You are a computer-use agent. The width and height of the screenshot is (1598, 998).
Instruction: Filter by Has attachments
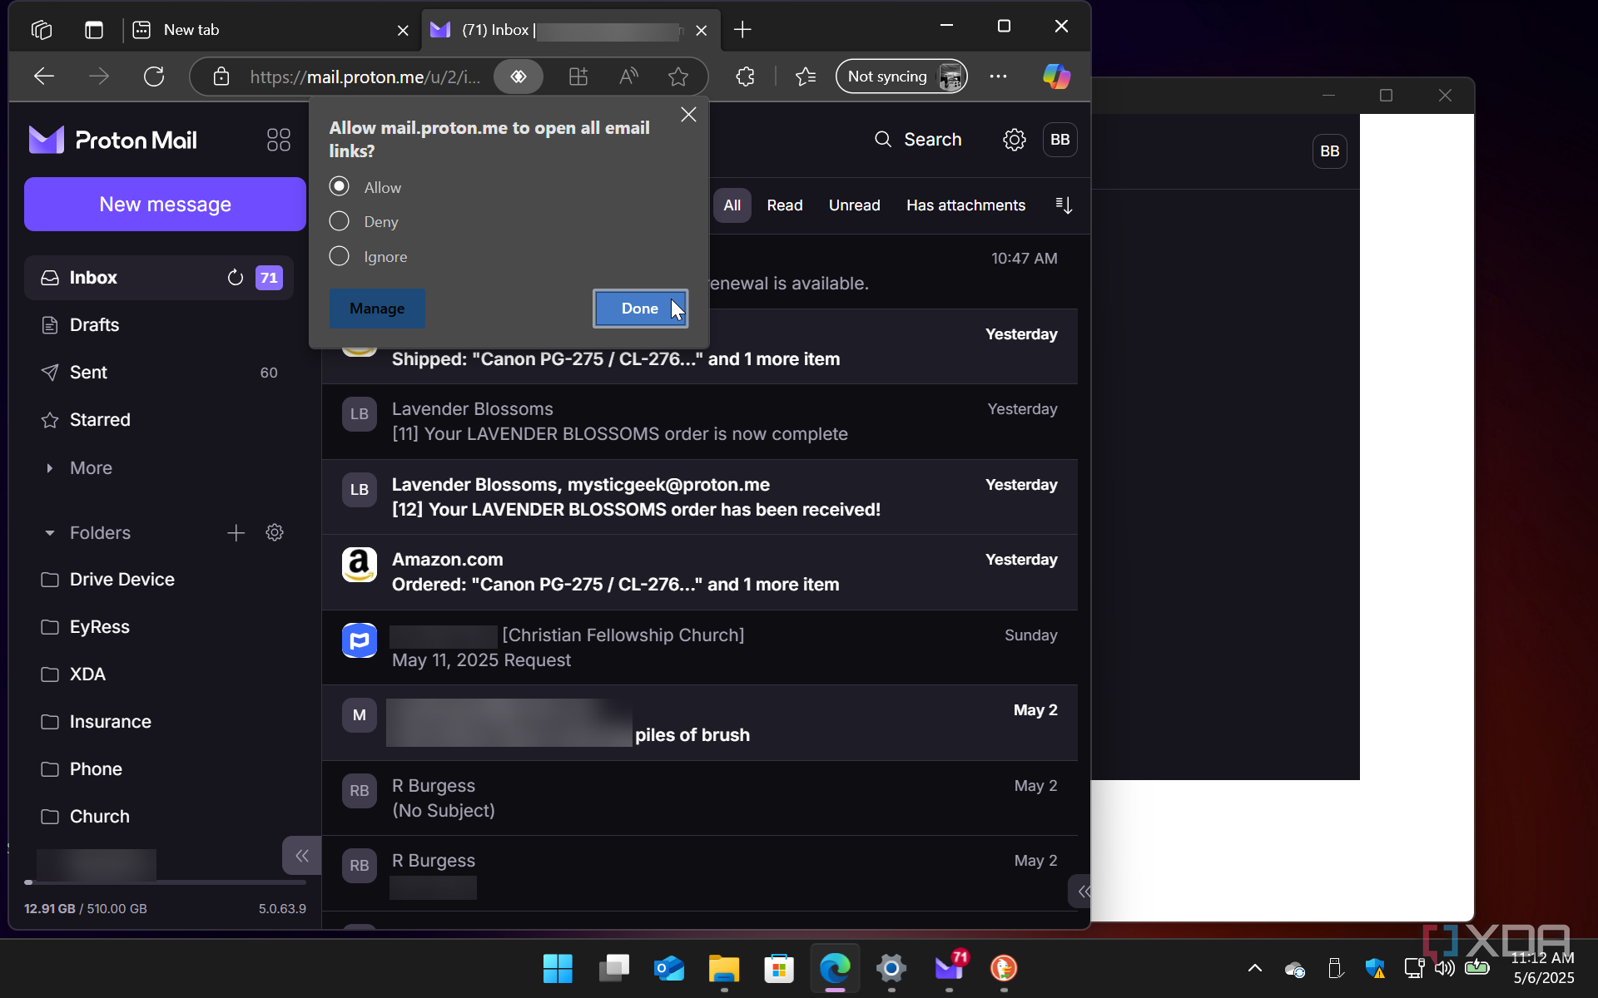(965, 205)
